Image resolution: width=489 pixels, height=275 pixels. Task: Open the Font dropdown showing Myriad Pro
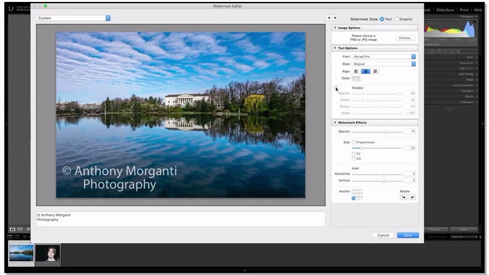(x=384, y=57)
